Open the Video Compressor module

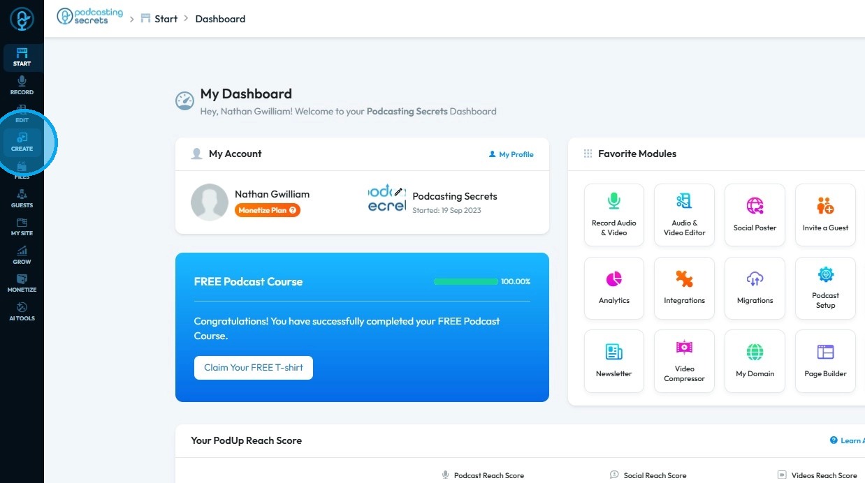pos(684,362)
